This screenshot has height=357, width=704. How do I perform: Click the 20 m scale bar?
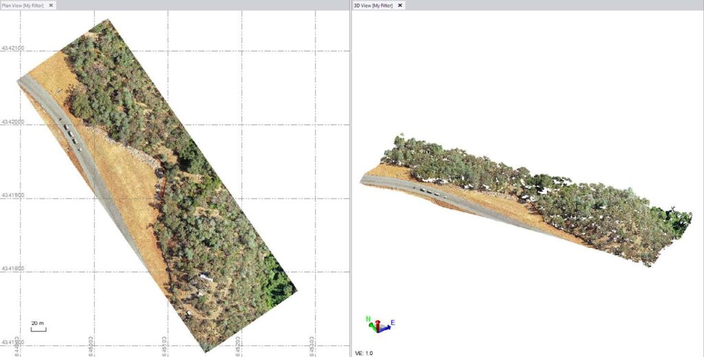point(38,327)
